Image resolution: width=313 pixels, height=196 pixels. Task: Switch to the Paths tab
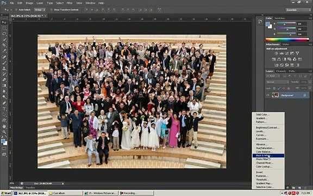click(292, 71)
